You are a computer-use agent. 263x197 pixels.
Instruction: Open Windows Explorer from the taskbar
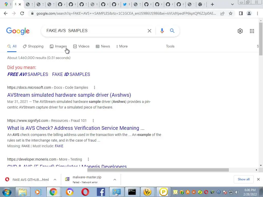[23, 192]
